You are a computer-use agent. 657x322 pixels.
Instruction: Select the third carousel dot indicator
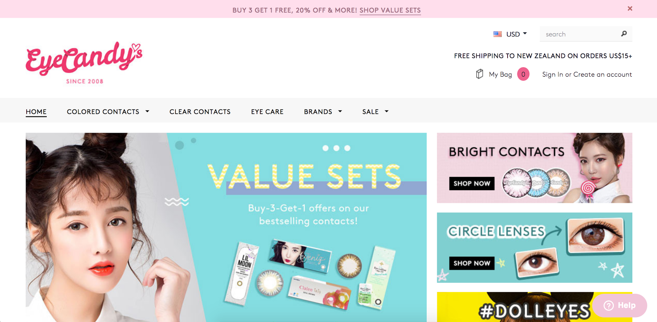coord(347,148)
